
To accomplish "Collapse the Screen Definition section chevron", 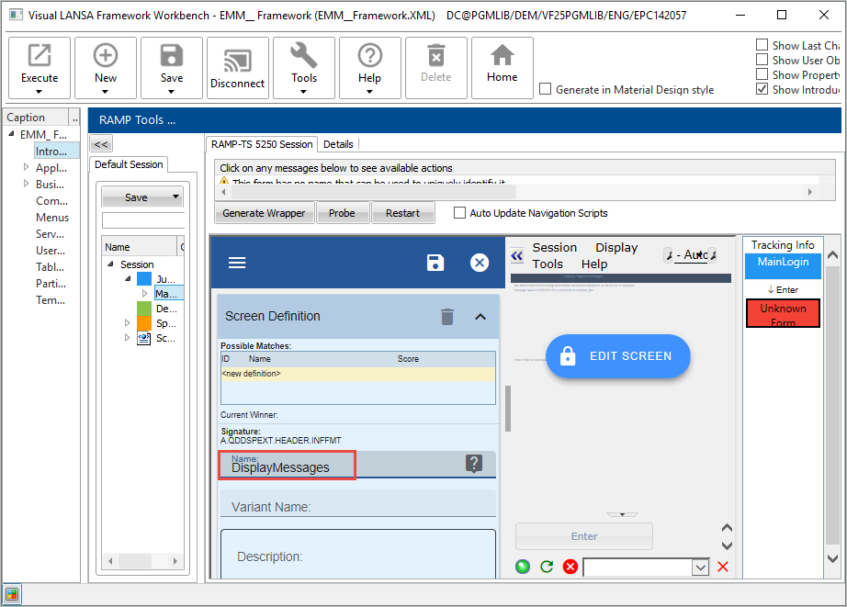I will pyautogui.click(x=480, y=317).
